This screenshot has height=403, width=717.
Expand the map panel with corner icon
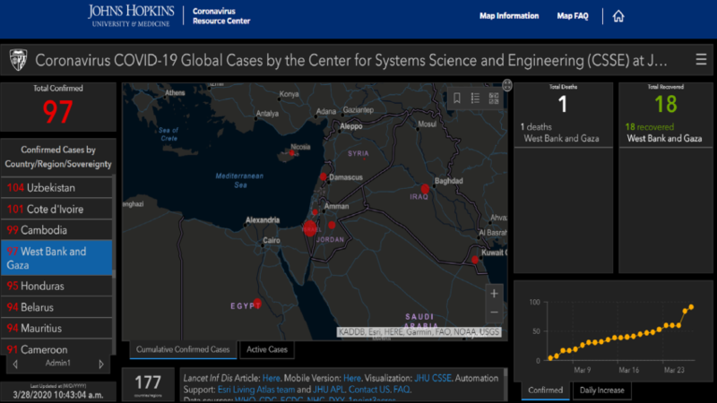tap(507, 85)
